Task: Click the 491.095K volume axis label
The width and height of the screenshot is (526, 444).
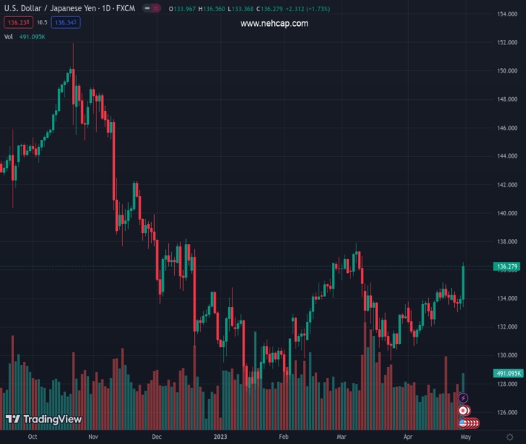Action: point(508,373)
